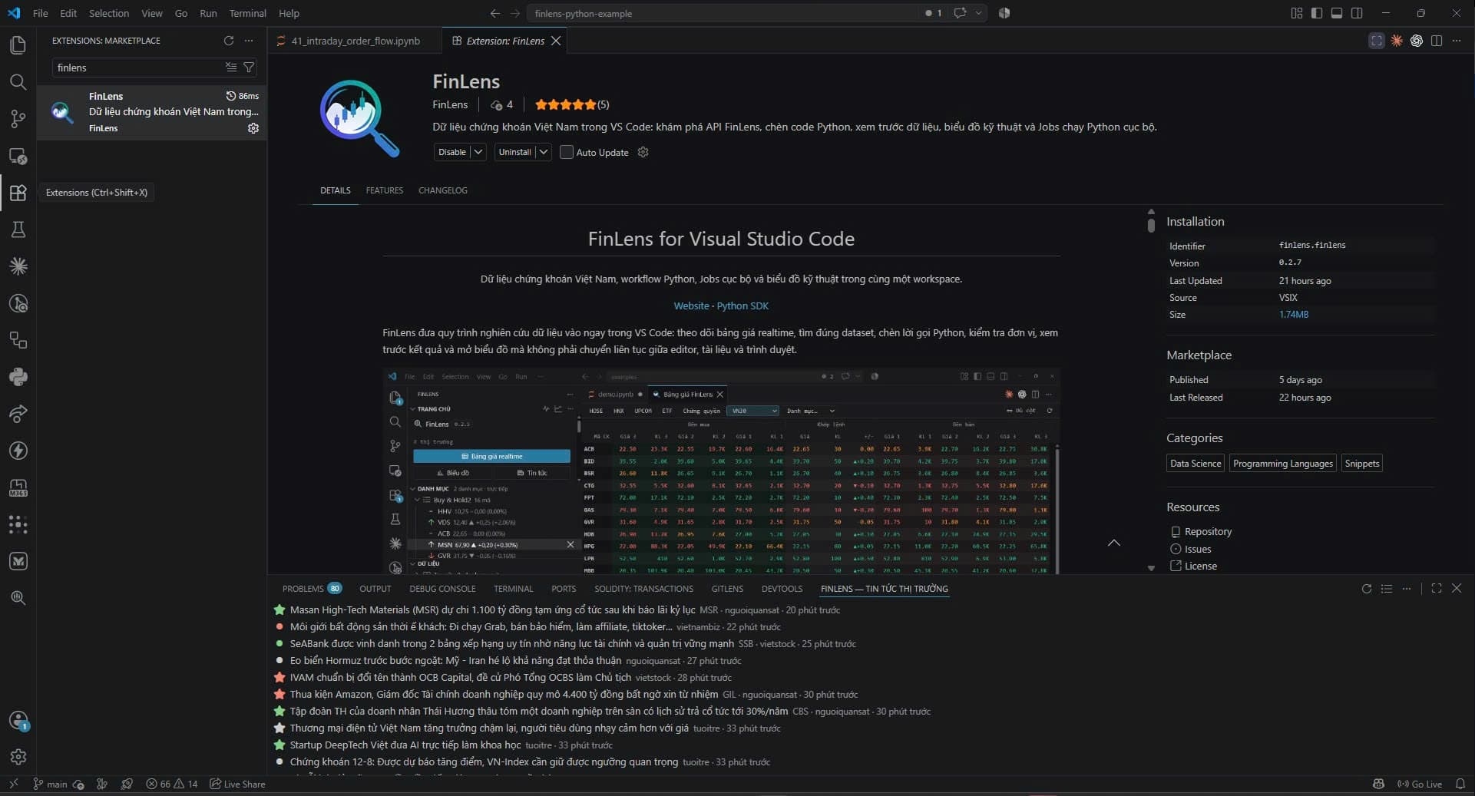Click the details page scrollbar
This screenshot has width=1475, height=796.
tap(1151, 225)
